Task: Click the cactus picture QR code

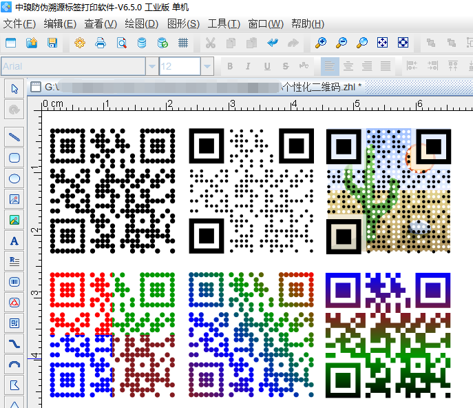Action: (388, 190)
